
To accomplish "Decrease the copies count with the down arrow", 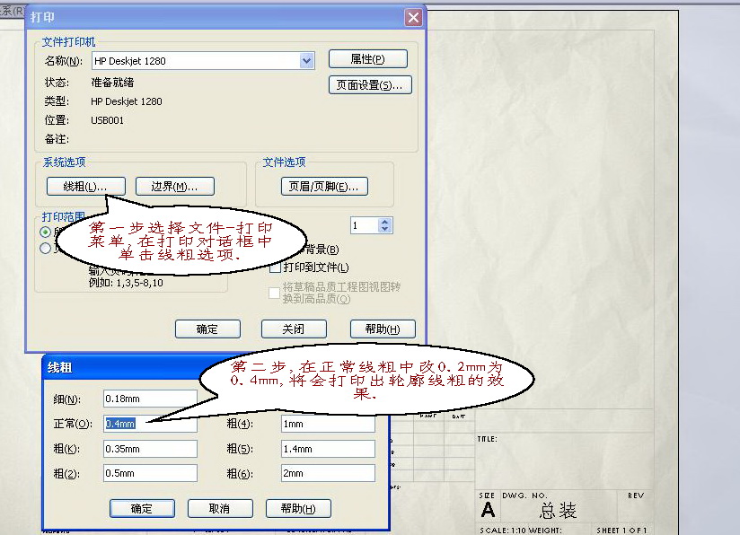I will pyautogui.click(x=385, y=229).
